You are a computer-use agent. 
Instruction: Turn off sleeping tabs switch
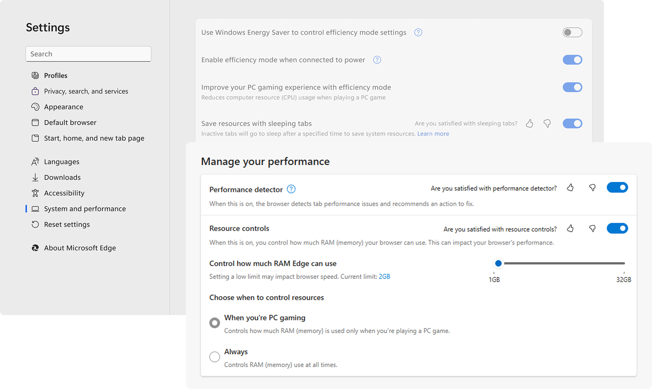pyautogui.click(x=572, y=123)
